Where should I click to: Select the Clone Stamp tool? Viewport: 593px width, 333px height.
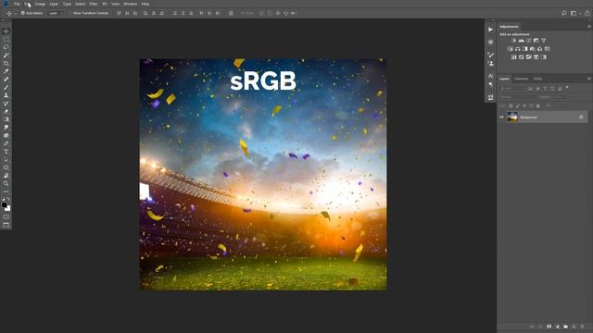pyautogui.click(x=6, y=95)
